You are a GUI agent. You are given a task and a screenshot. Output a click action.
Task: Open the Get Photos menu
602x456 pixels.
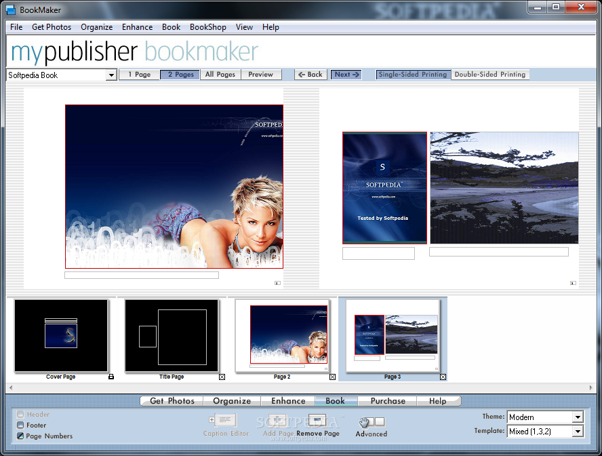coord(52,27)
